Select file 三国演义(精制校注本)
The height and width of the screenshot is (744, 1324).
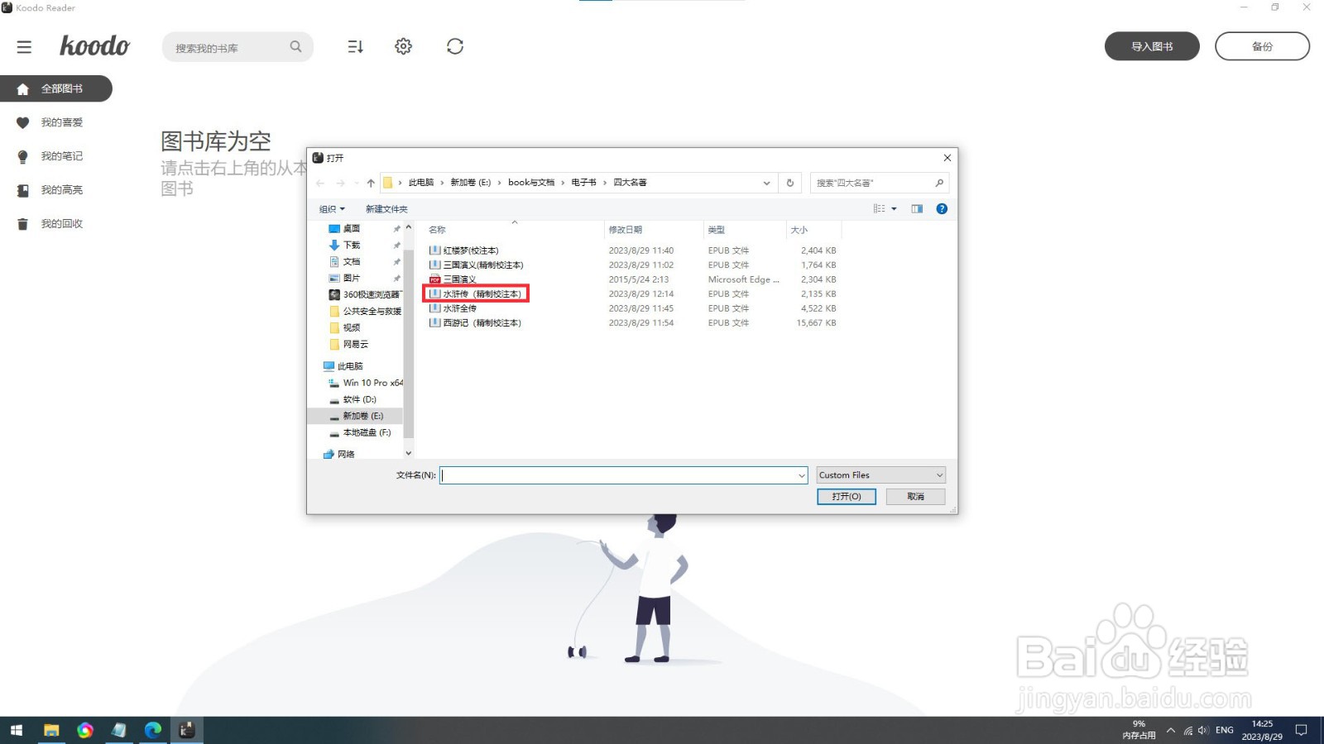476,265
